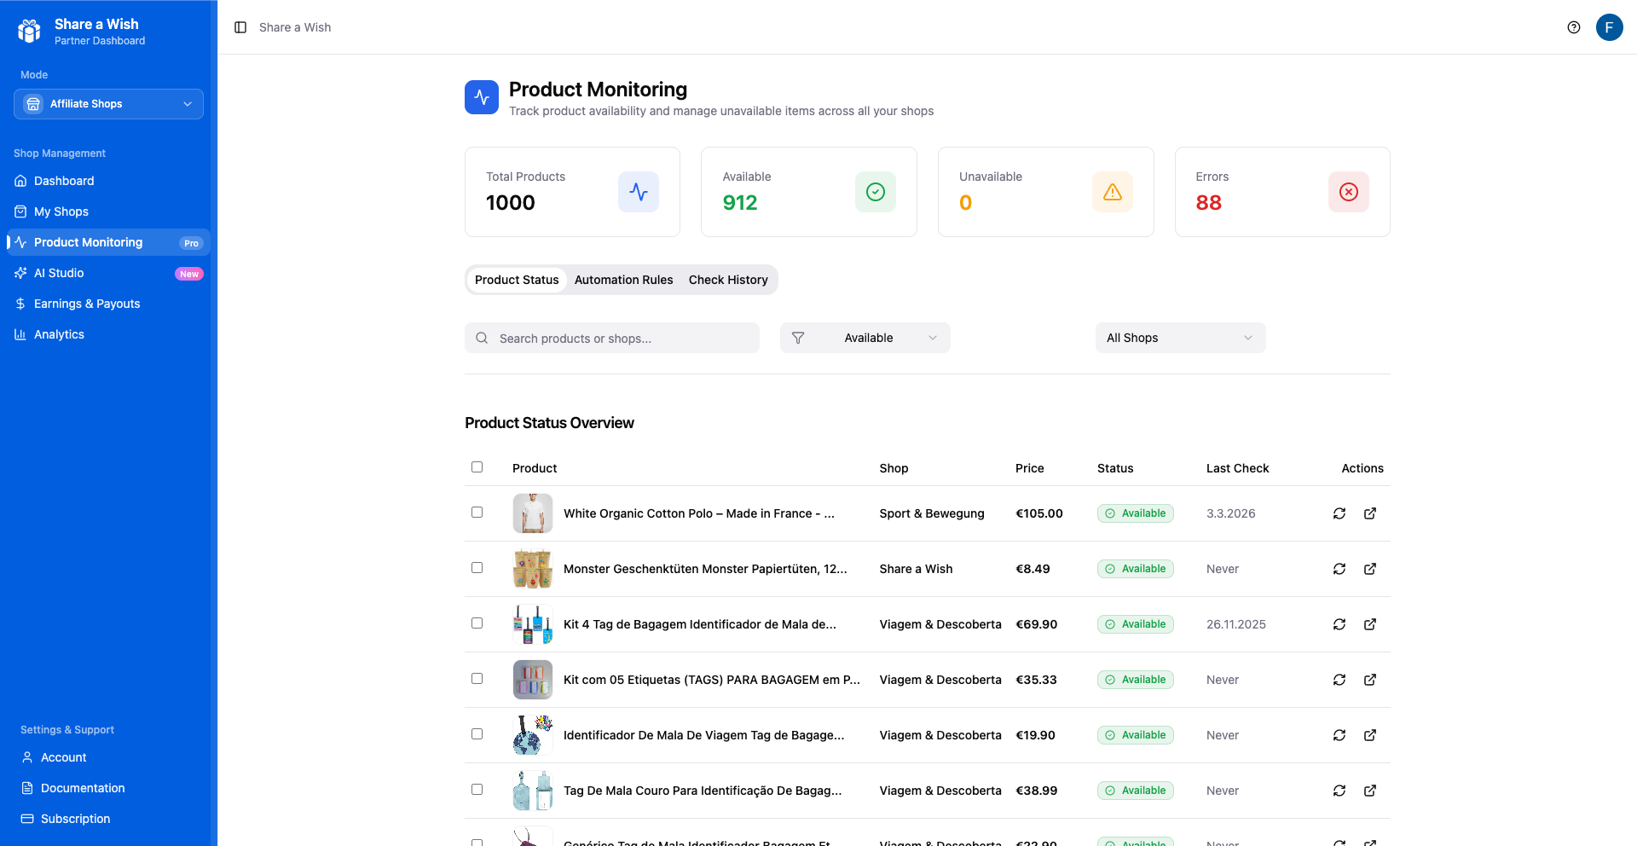Click Share a Wish gift logo
Image resolution: width=1637 pixels, height=846 pixels.
tap(30, 31)
